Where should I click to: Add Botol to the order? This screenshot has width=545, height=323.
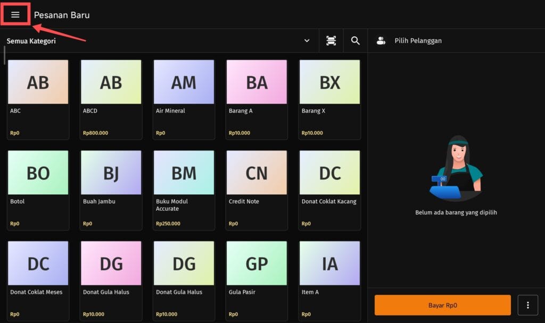38,190
